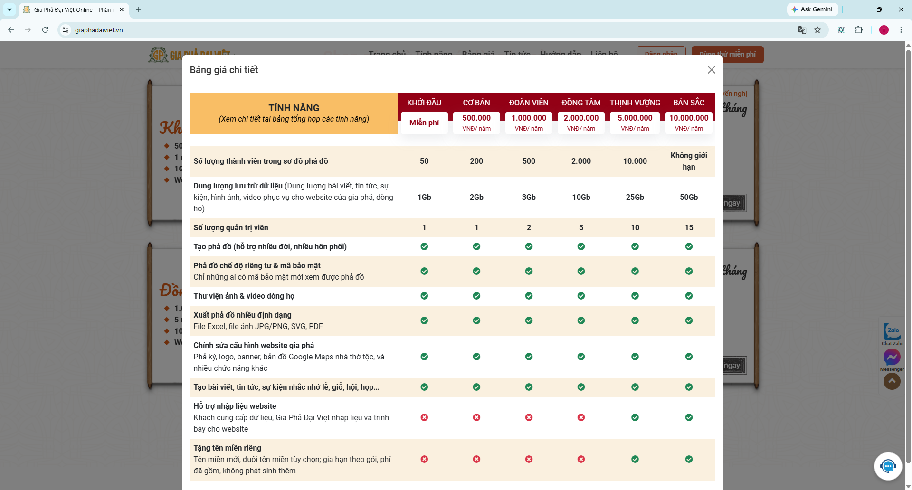Click the Tặng tên miền riêng cross under Cơ bản
The image size is (912, 490).
(476, 459)
